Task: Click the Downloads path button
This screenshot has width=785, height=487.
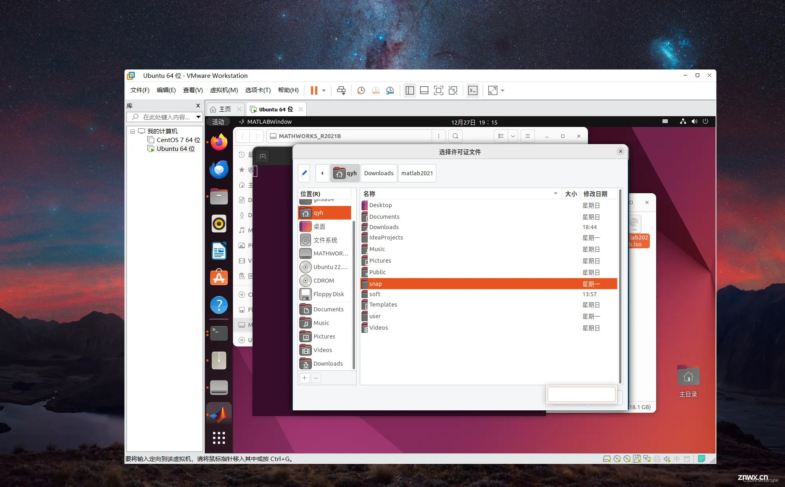Action: [x=379, y=173]
